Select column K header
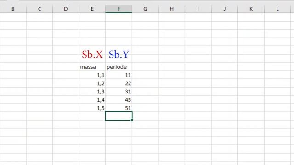 click(x=251, y=9)
